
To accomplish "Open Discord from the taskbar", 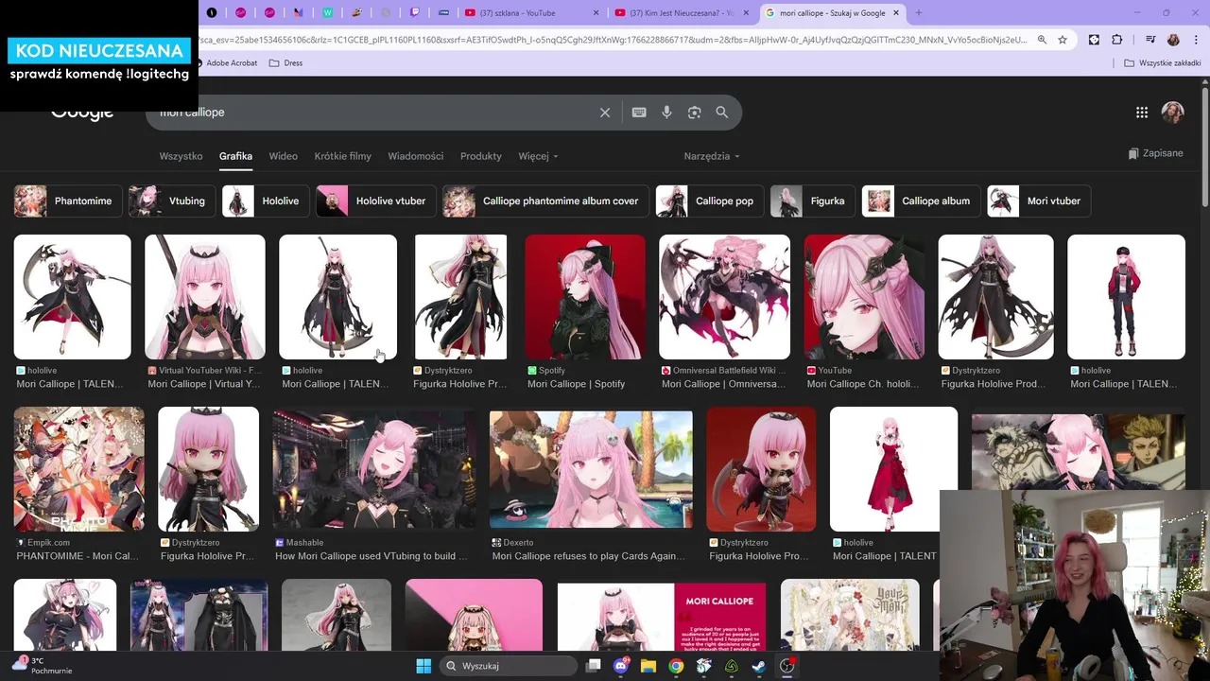I will coord(621,666).
